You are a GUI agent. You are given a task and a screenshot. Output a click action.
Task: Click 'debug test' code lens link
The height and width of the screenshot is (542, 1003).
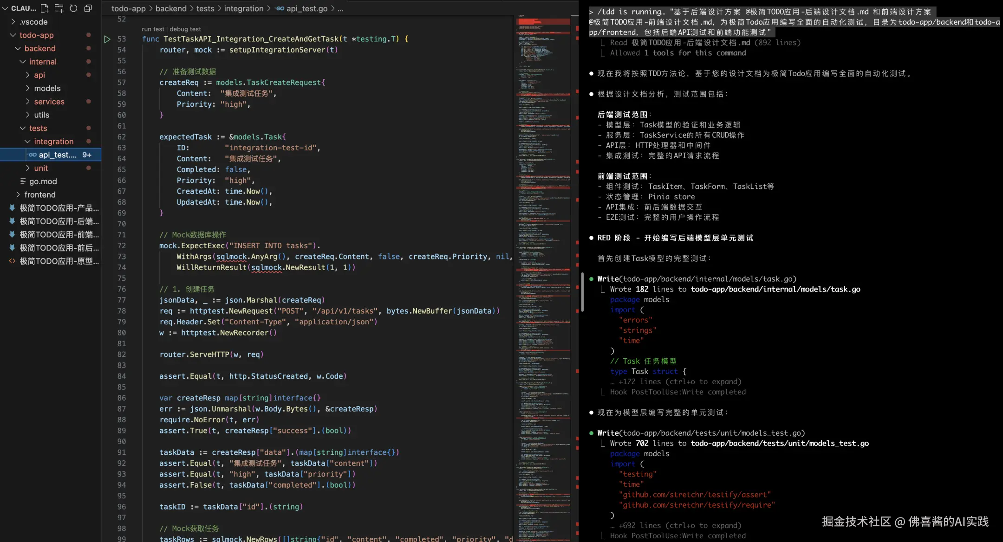tap(185, 29)
